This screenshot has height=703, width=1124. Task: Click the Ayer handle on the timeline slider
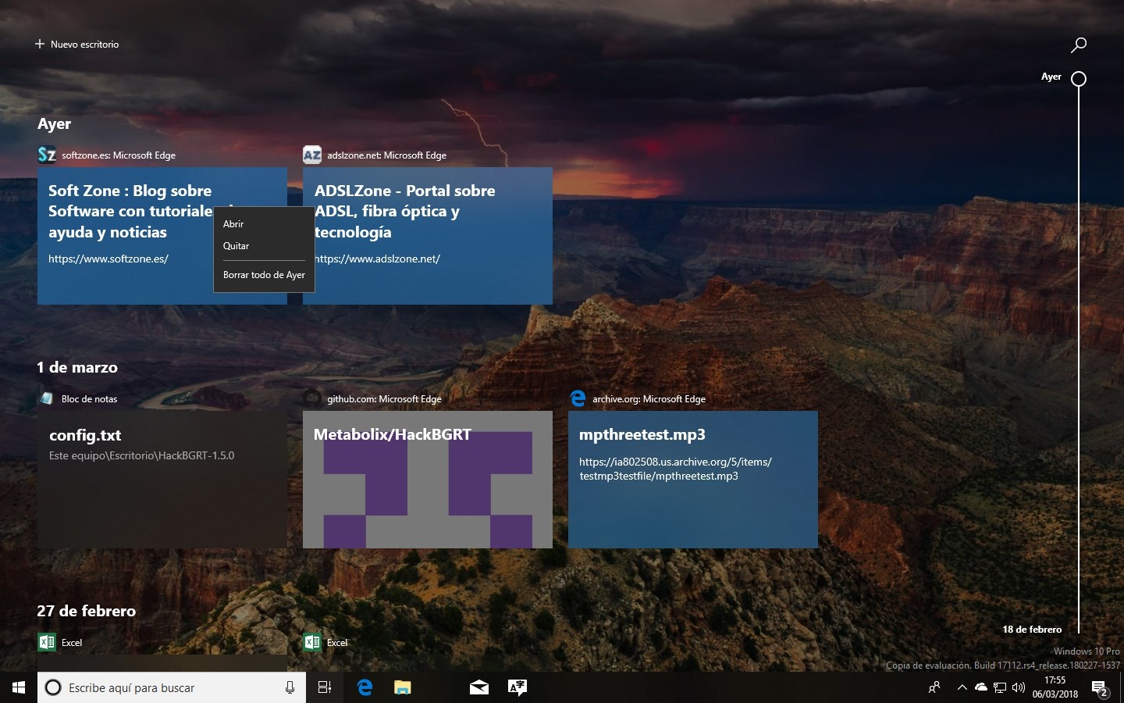pos(1079,78)
